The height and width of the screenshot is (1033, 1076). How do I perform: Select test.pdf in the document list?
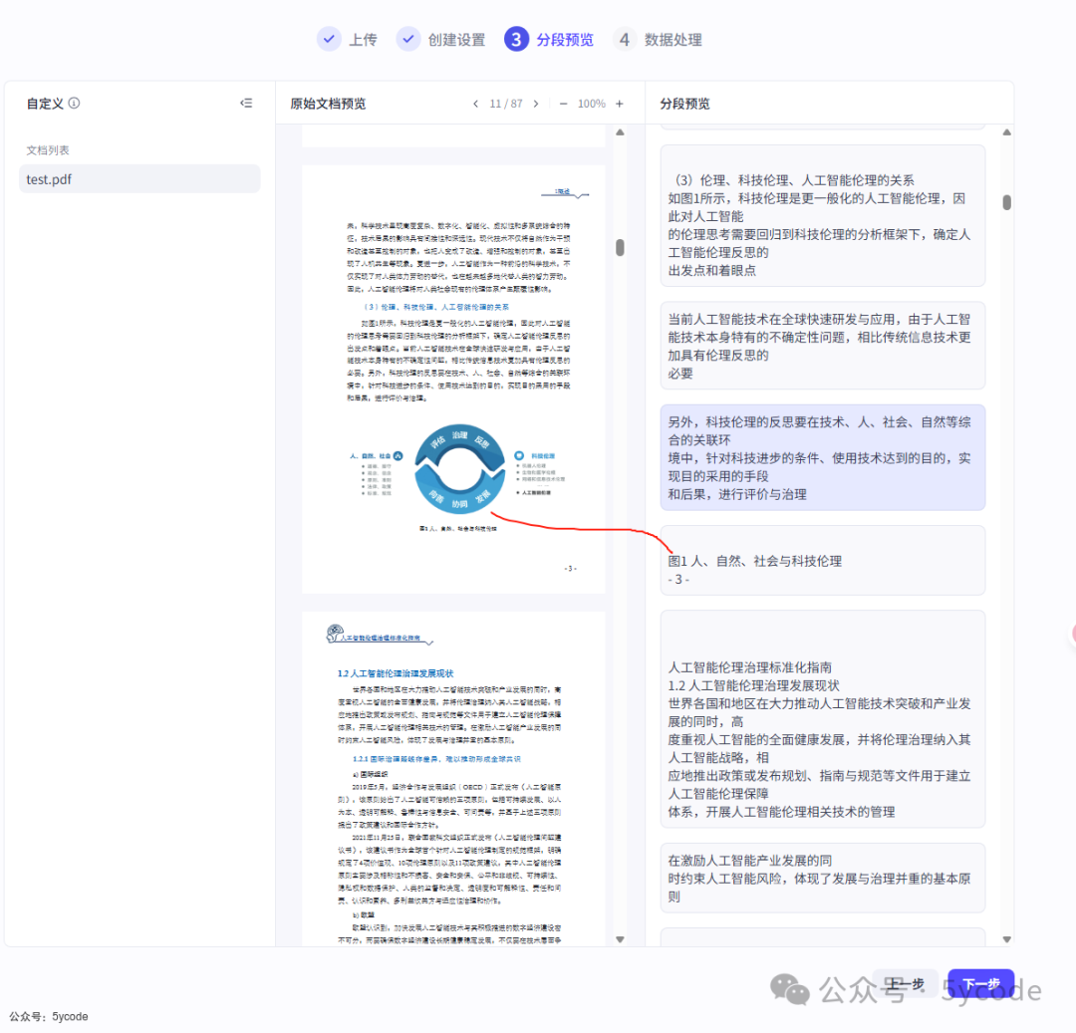[139, 179]
